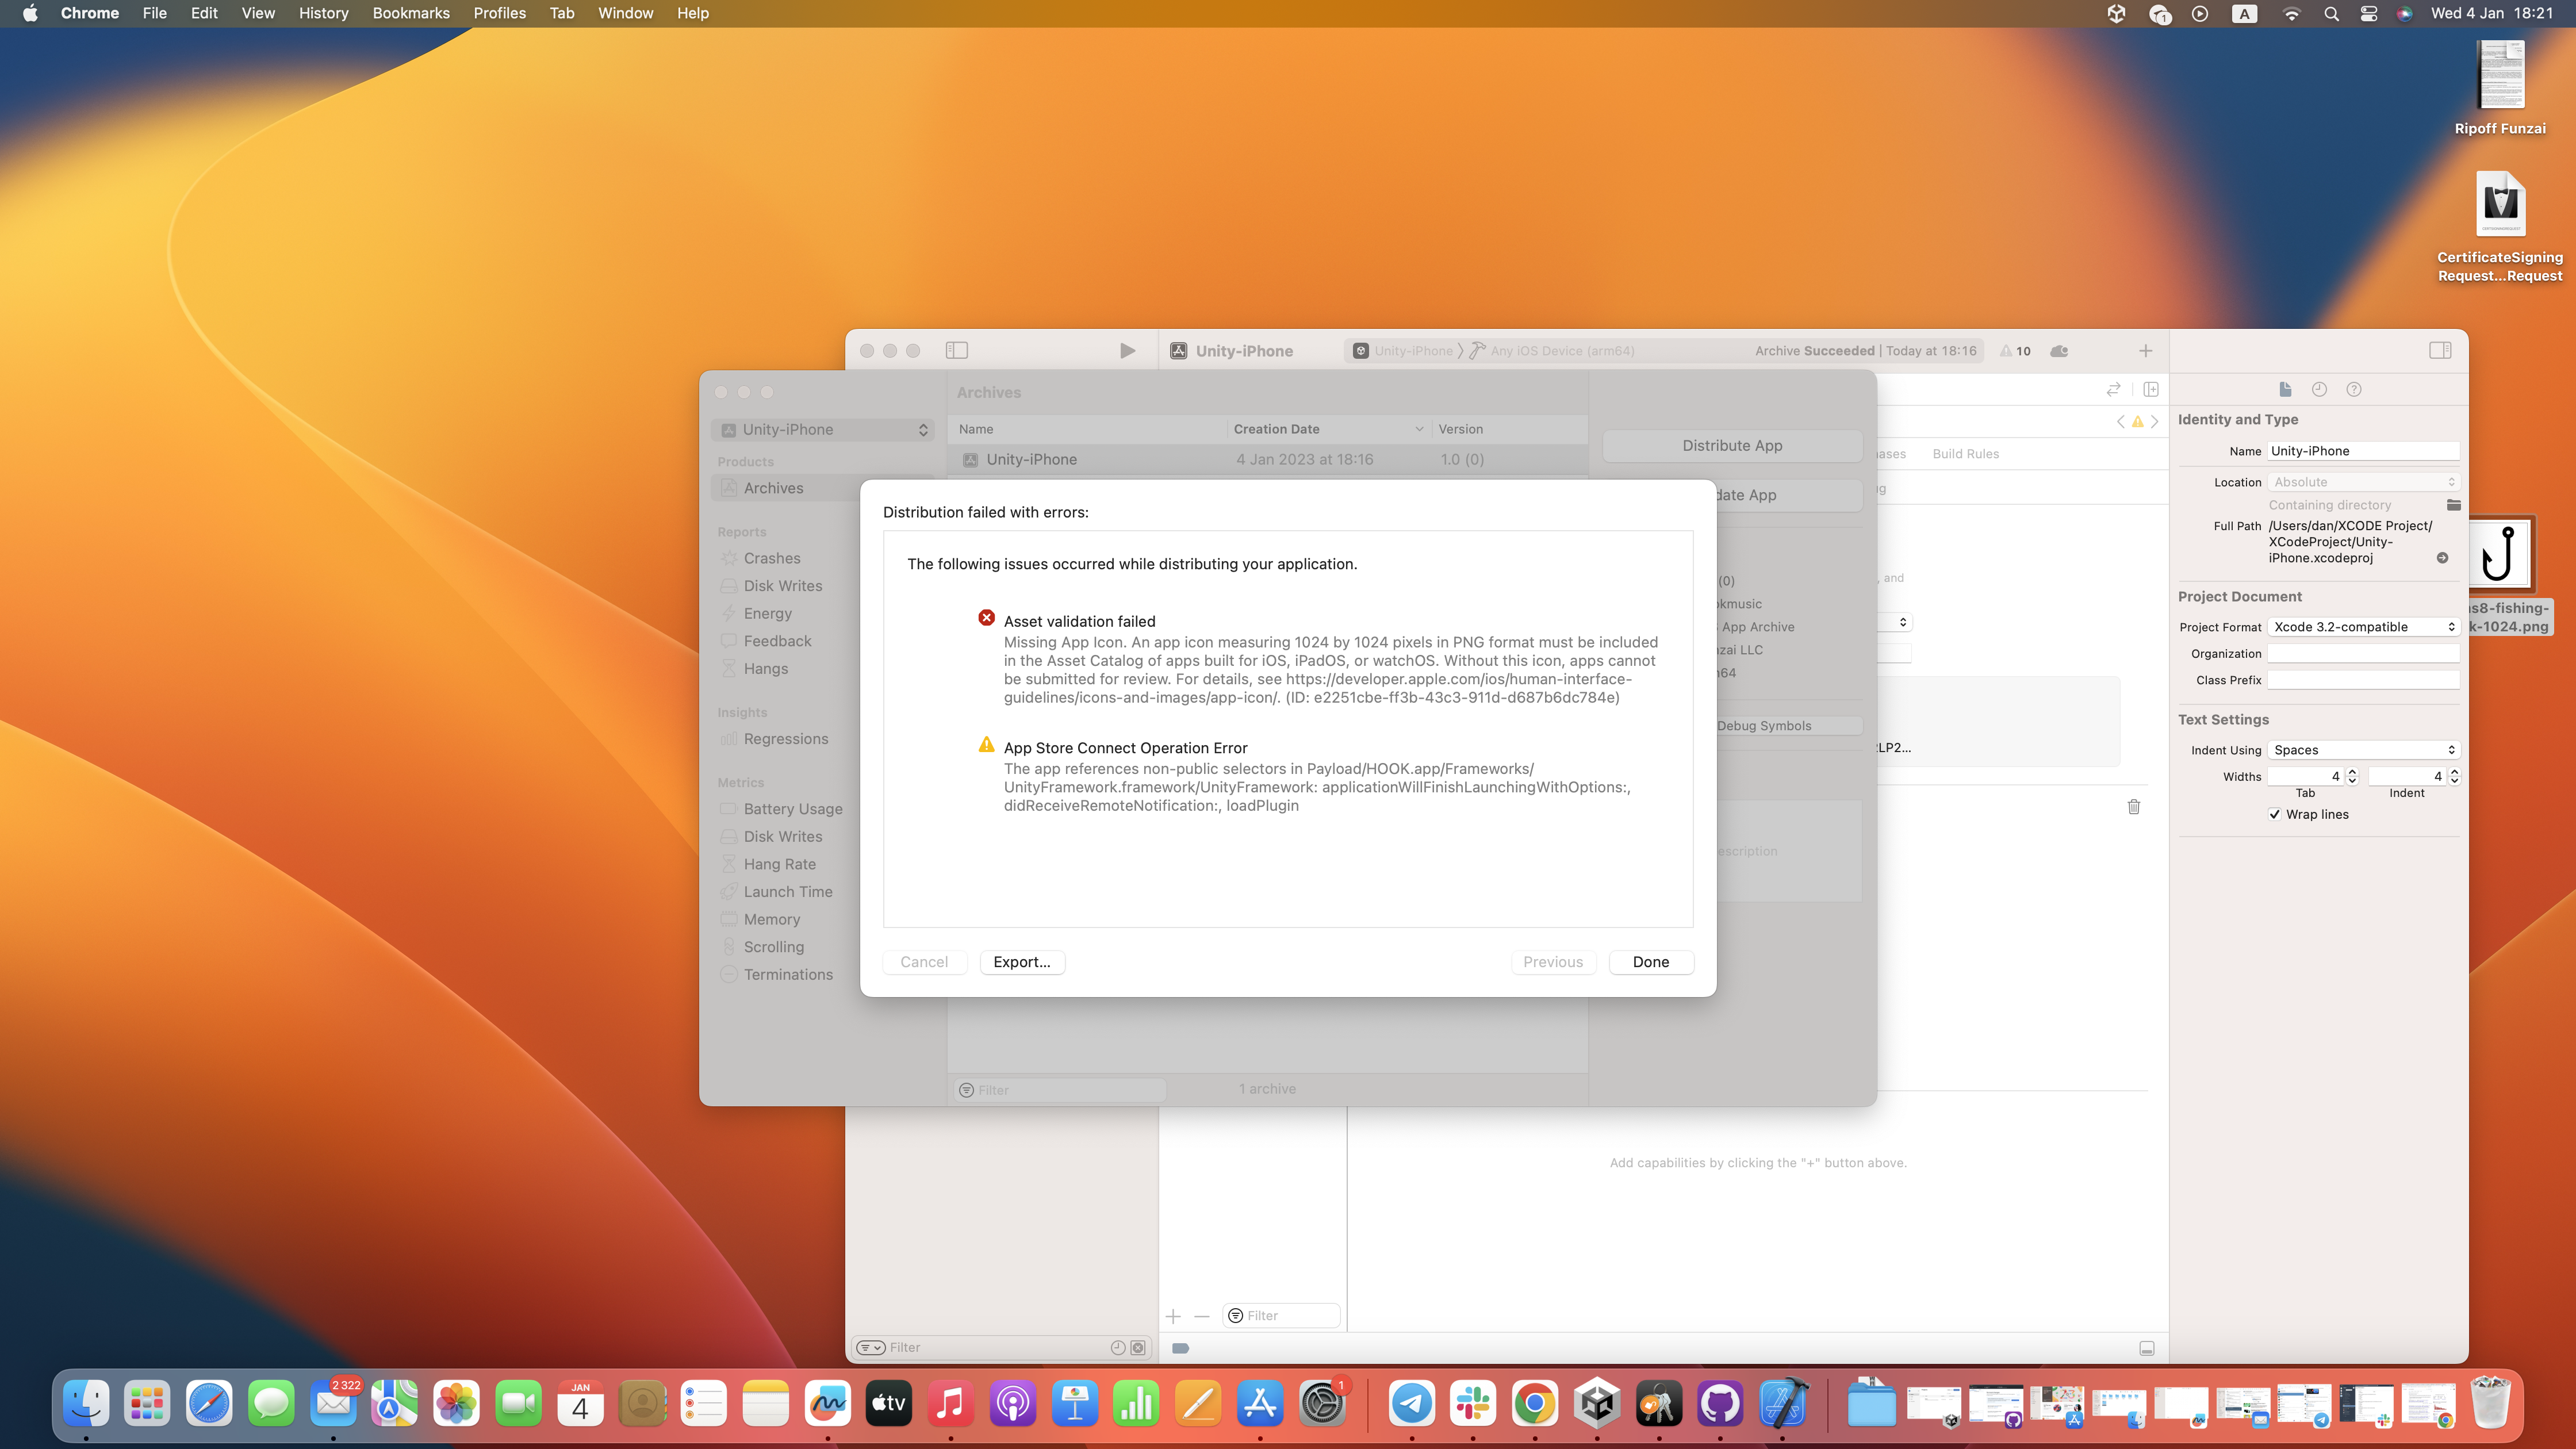This screenshot has height=1449, width=2576.
Task: Switch to the Build Rules tab
Action: 1965,454
